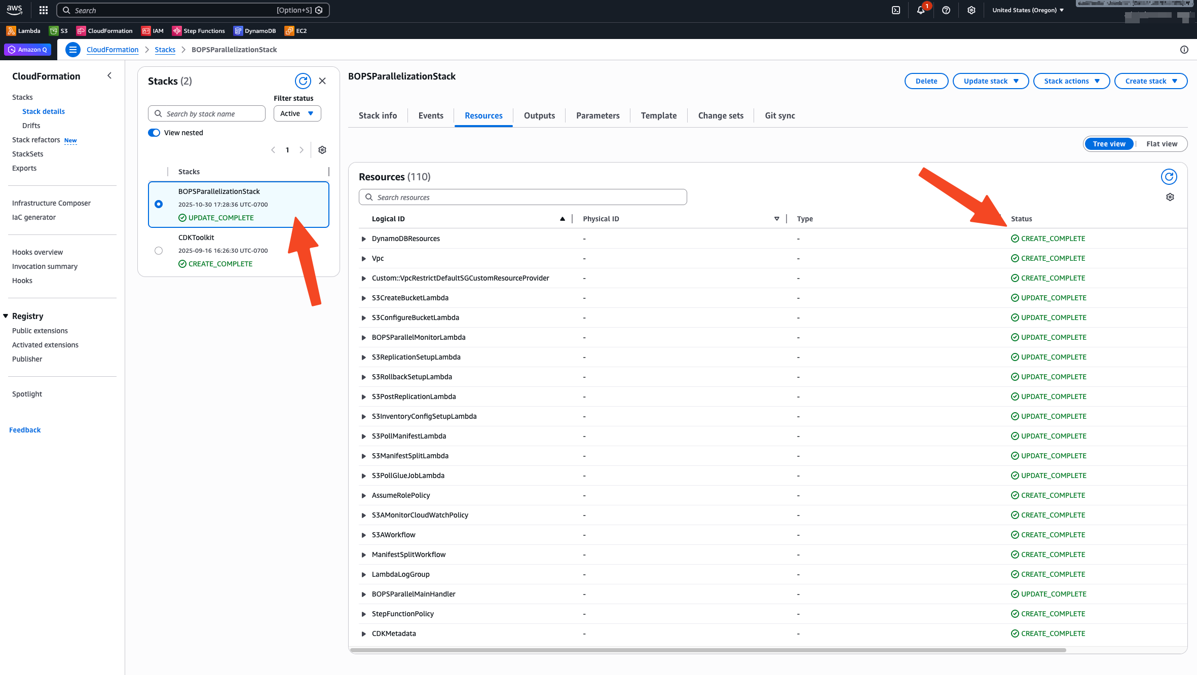This screenshot has width=1197, height=675.
Task: Open stacks list preferences gear
Action: 322,150
